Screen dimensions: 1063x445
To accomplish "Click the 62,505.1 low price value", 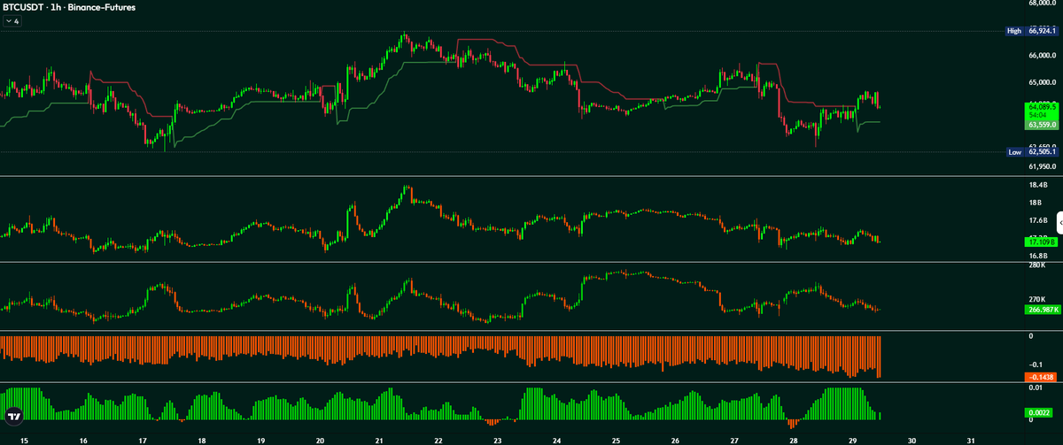I will 1043,152.
